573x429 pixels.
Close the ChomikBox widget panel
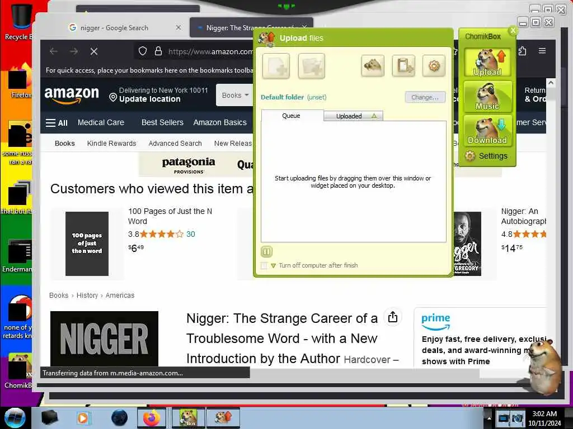[513, 31]
